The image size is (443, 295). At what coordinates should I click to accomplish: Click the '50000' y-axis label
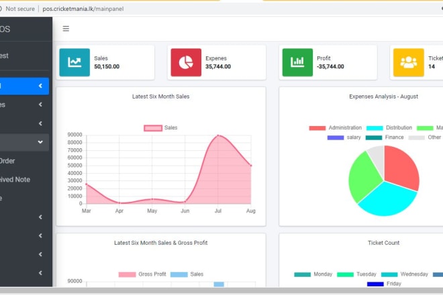(75, 166)
